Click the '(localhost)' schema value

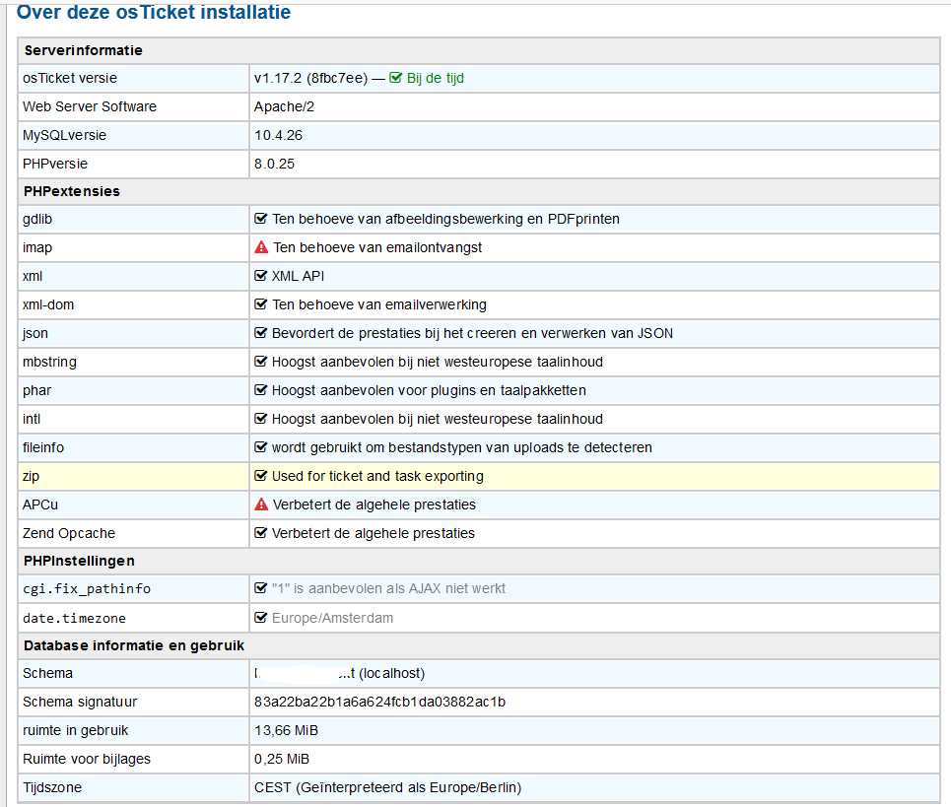(x=392, y=673)
